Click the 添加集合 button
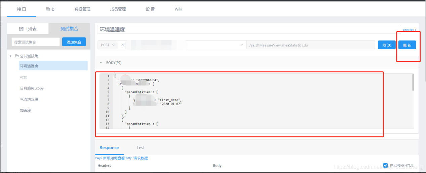The height and width of the screenshot is (173, 426). point(74,42)
